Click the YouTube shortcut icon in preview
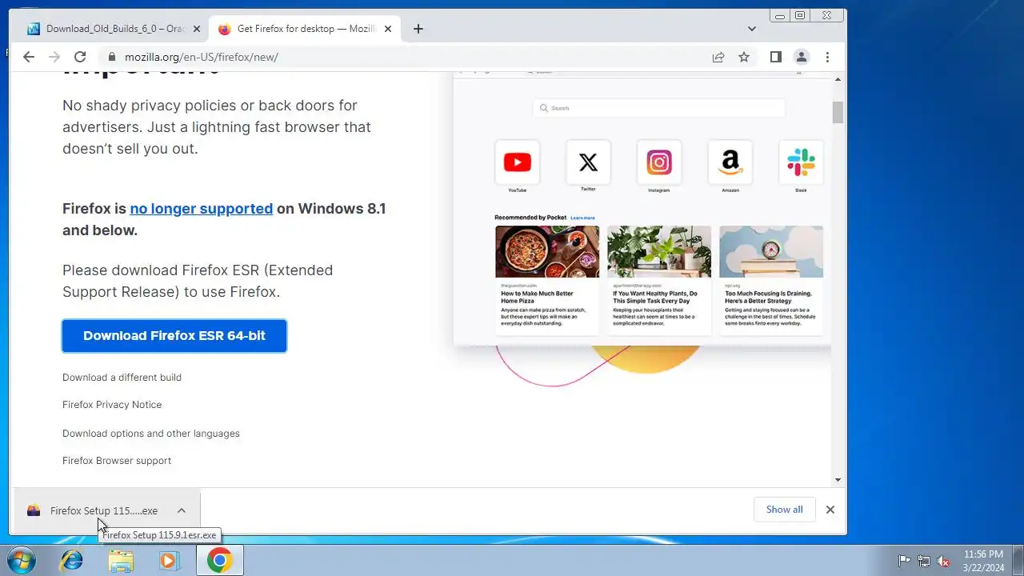This screenshot has height=576, width=1024. click(x=517, y=162)
